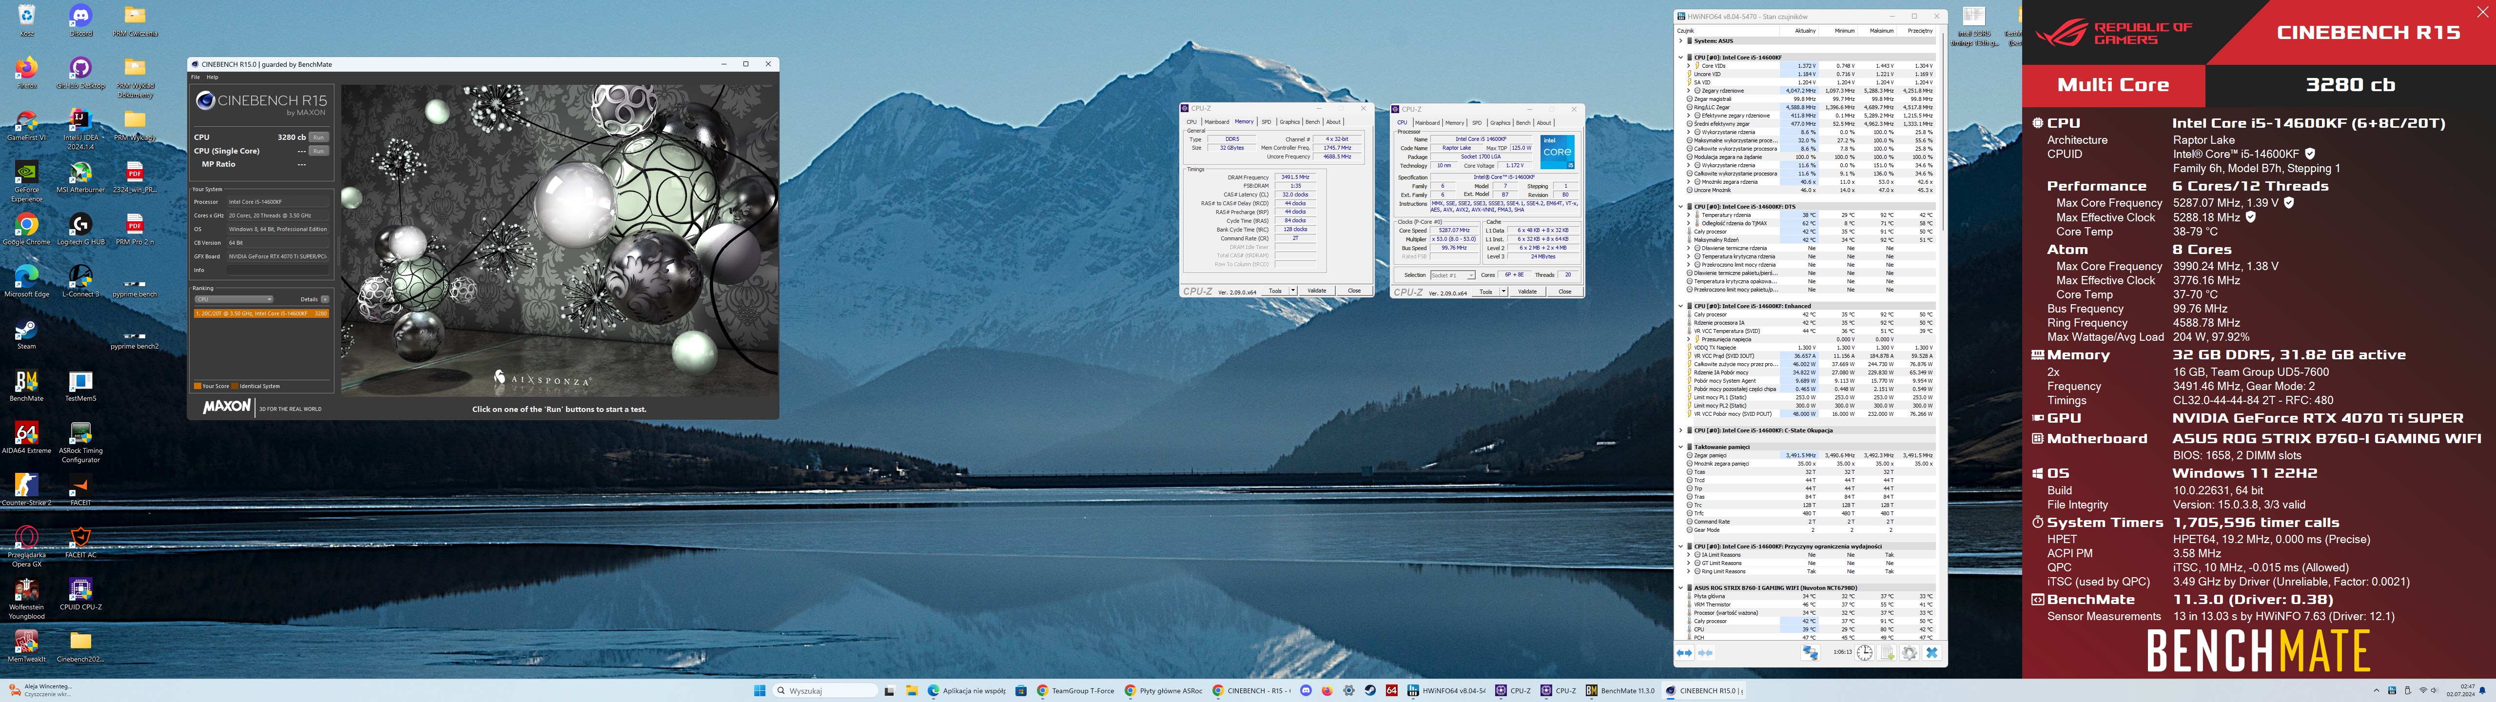
Task: Open Windows Start button on taskbar
Action: point(760,690)
